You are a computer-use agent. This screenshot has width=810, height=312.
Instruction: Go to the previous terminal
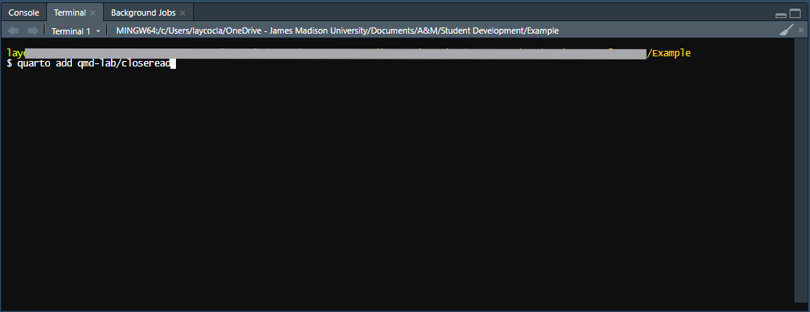point(14,31)
